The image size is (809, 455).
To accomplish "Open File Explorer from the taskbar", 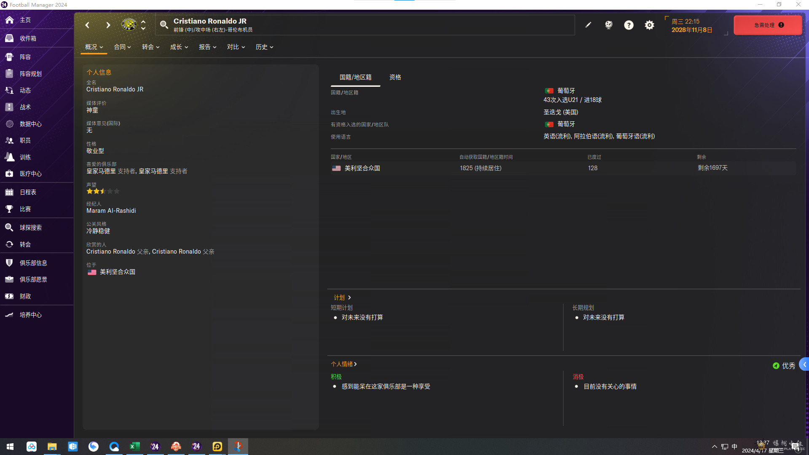I will pos(52,447).
